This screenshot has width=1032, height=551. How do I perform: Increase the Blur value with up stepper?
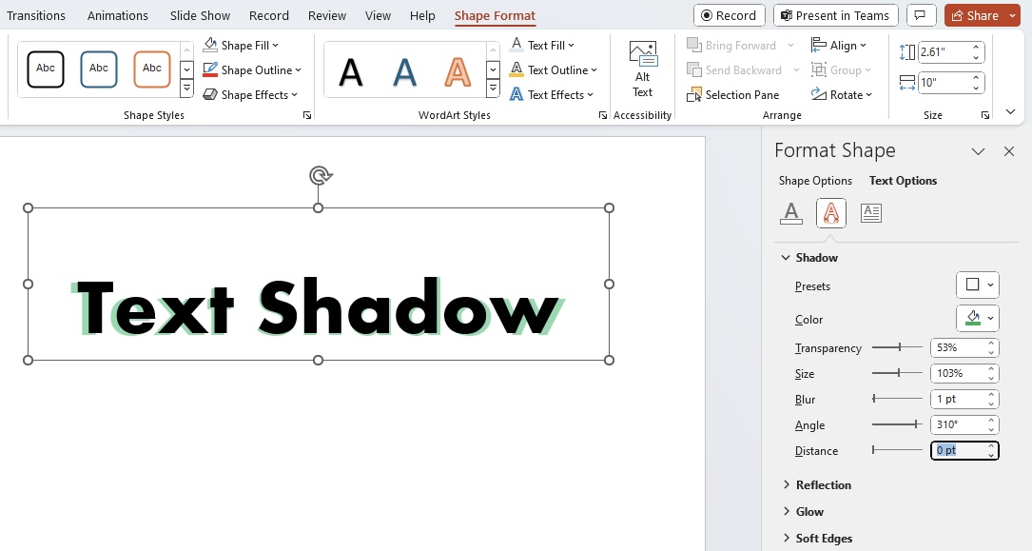[991, 395]
